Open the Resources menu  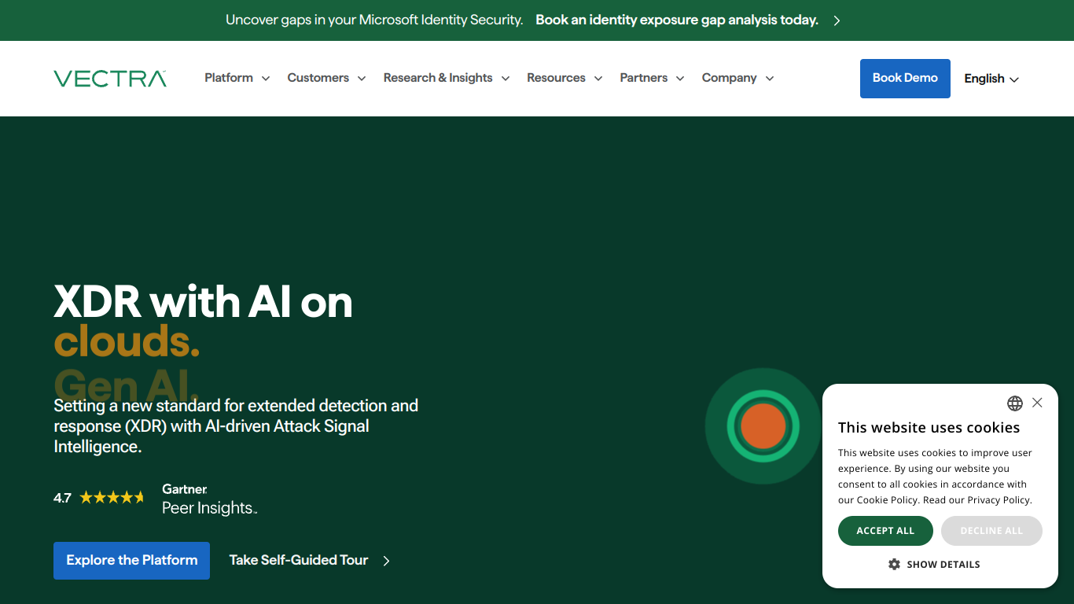point(556,78)
